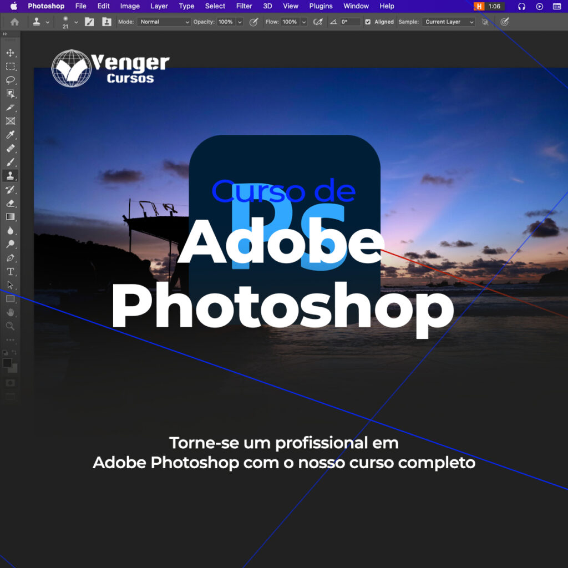Image resolution: width=568 pixels, height=568 pixels.
Task: Select the Zoom magnifier tool
Action: [x=10, y=326]
